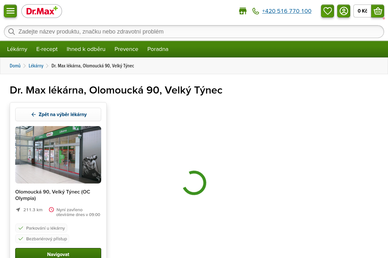Open the hamburger main menu
The height and width of the screenshot is (258, 388).
10,11
